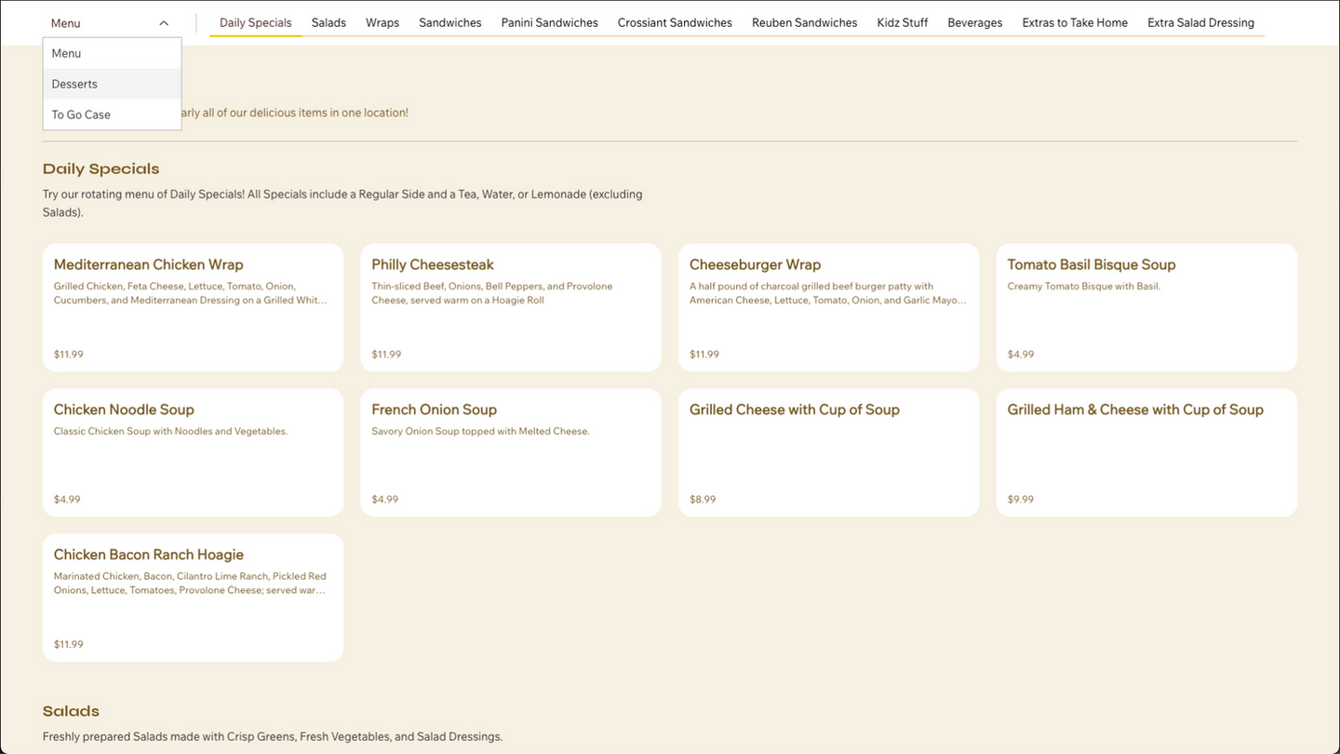Viewport: 1340px width, 754px height.
Task: Open the Mediterranean Chicken Wrap item card
Action: click(193, 307)
